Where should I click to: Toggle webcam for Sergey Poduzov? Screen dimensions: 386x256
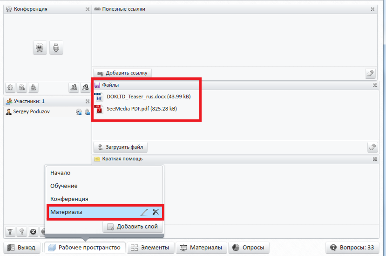tap(79, 112)
